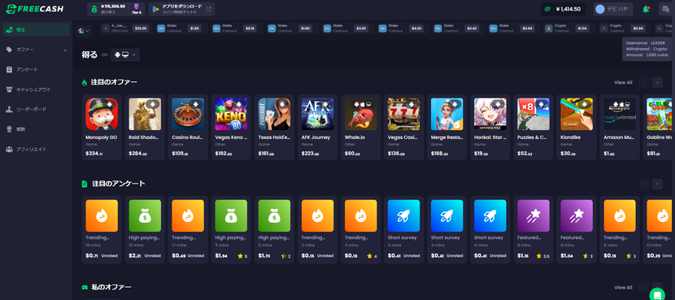Click the 注目のアンケート heading
Screen dimensions: 675x300
[x=119, y=184]
